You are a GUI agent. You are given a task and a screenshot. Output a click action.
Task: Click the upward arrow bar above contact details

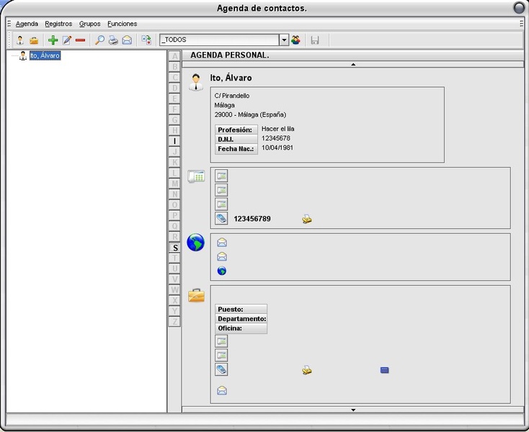pos(352,65)
